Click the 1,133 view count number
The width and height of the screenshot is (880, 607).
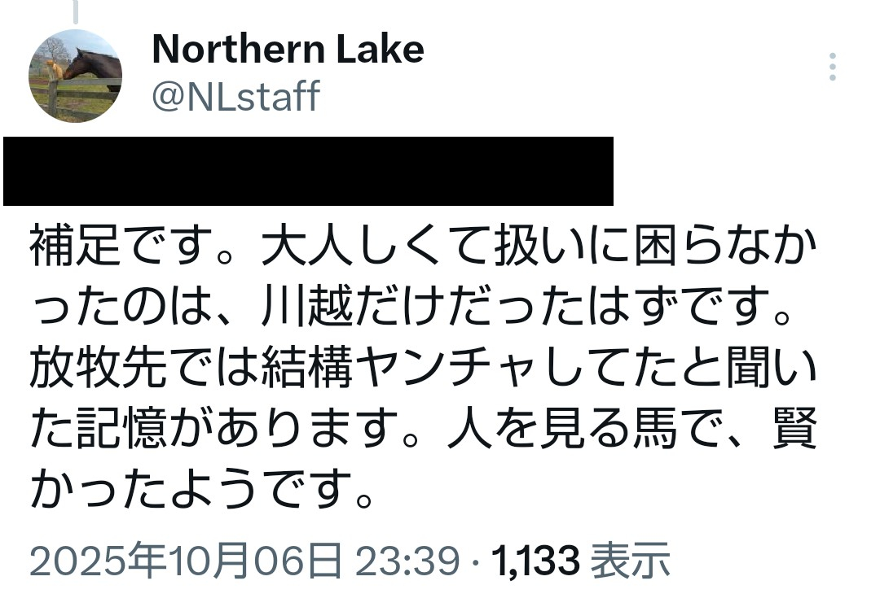click(x=535, y=561)
